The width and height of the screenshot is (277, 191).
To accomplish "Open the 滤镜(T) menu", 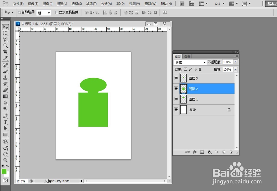I will coord(91,4).
